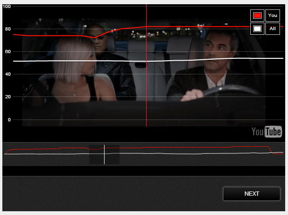Screen dimensions: 288x215
Task: Click the 100 axis label
Action: click(x=7, y=7)
